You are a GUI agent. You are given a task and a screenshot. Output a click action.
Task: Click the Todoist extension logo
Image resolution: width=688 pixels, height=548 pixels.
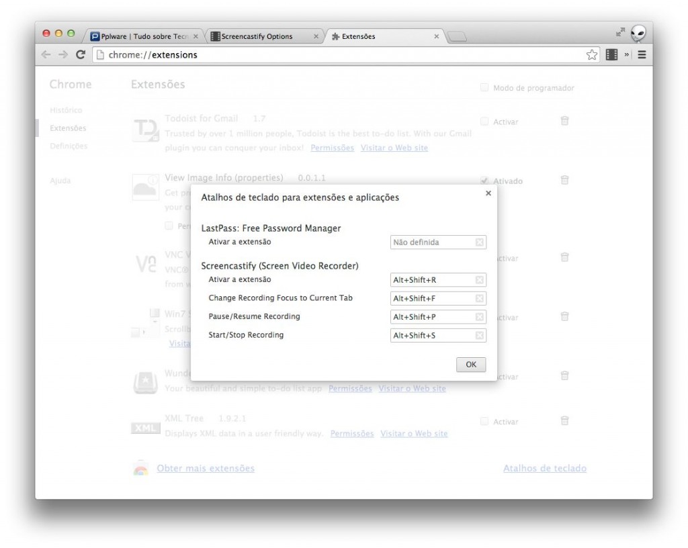[146, 130]
